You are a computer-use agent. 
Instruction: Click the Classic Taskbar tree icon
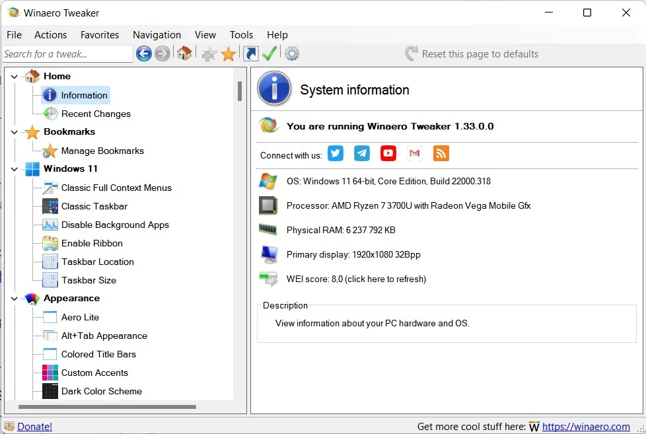tap(50, 206)
